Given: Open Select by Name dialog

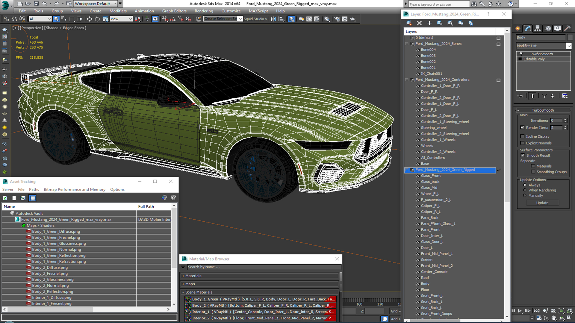Looking at the screenshot, I should coord(64,19).
